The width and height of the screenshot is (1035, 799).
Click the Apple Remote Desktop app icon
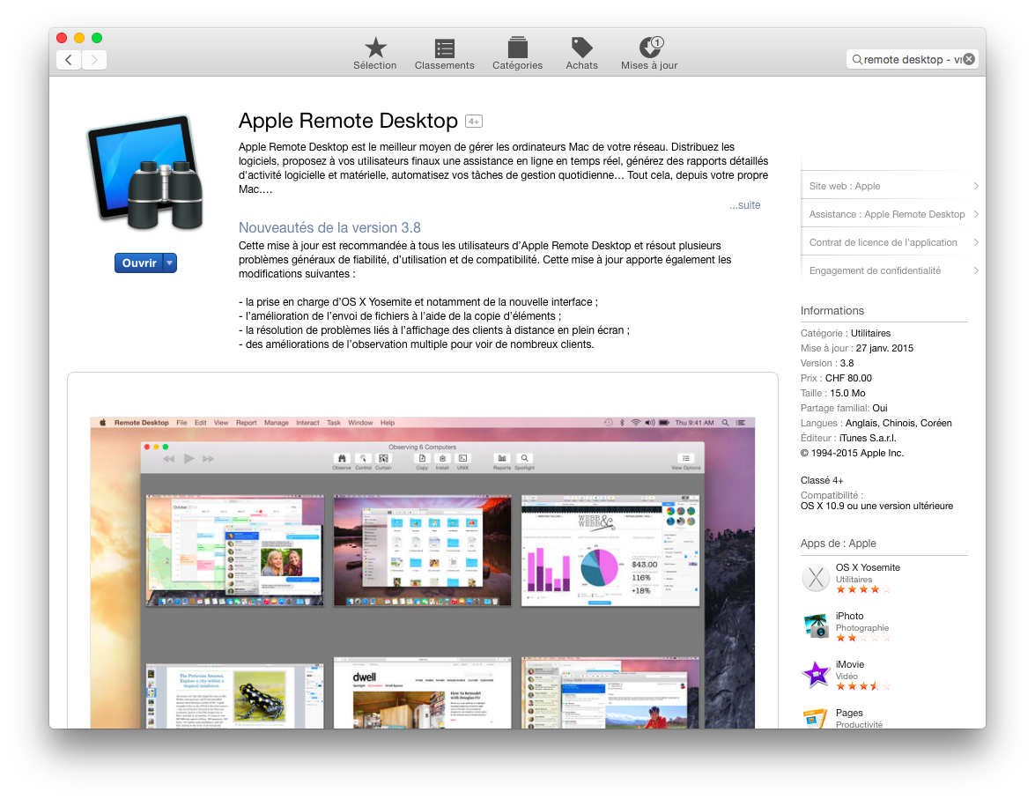[x=146, y=173]
